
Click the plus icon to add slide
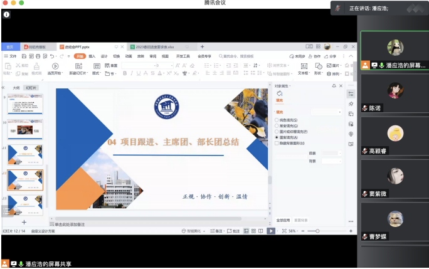click(x=24, y=222)
